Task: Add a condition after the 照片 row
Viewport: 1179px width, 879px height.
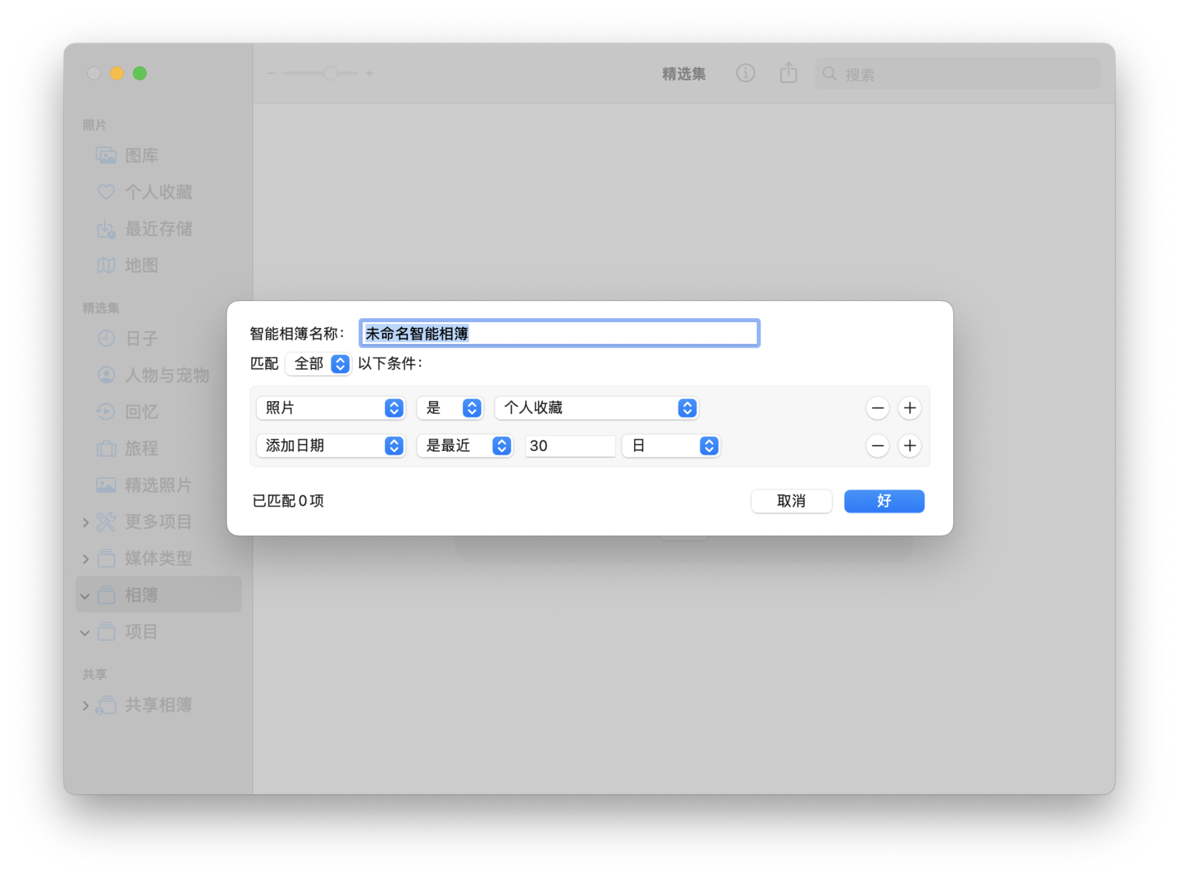Action: click(x=910, y=408)
